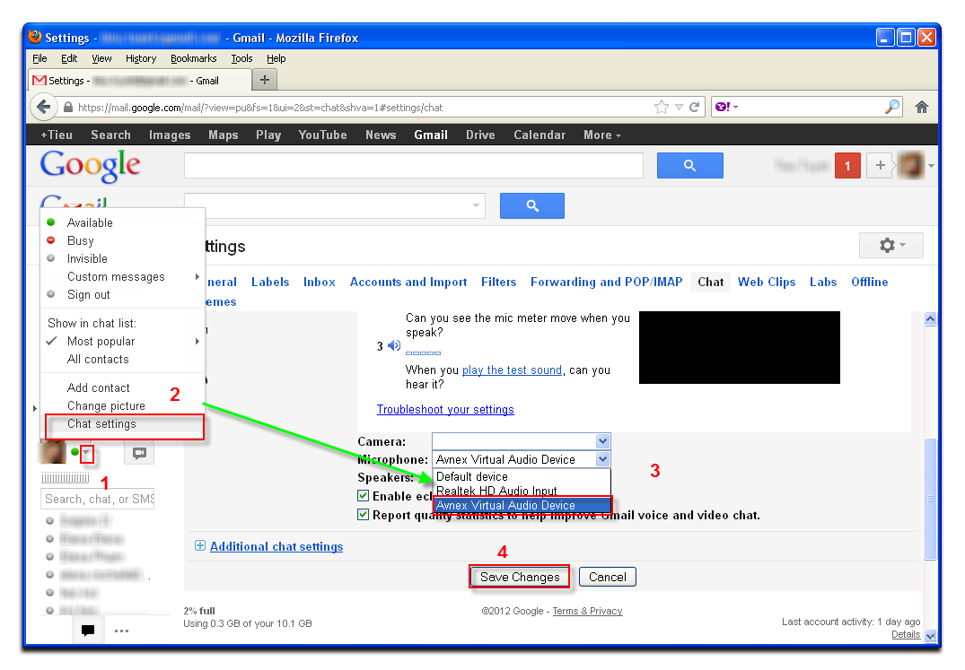
Task: Check Most popular in chat list
Action: pos(101,341)
